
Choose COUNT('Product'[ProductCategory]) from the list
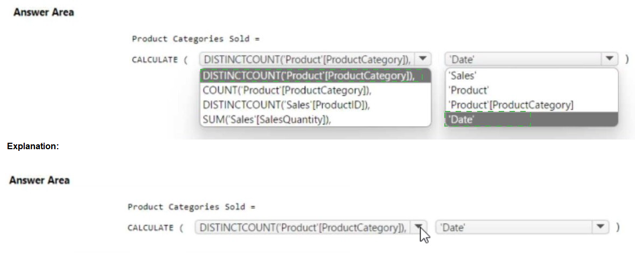(287, 90)
